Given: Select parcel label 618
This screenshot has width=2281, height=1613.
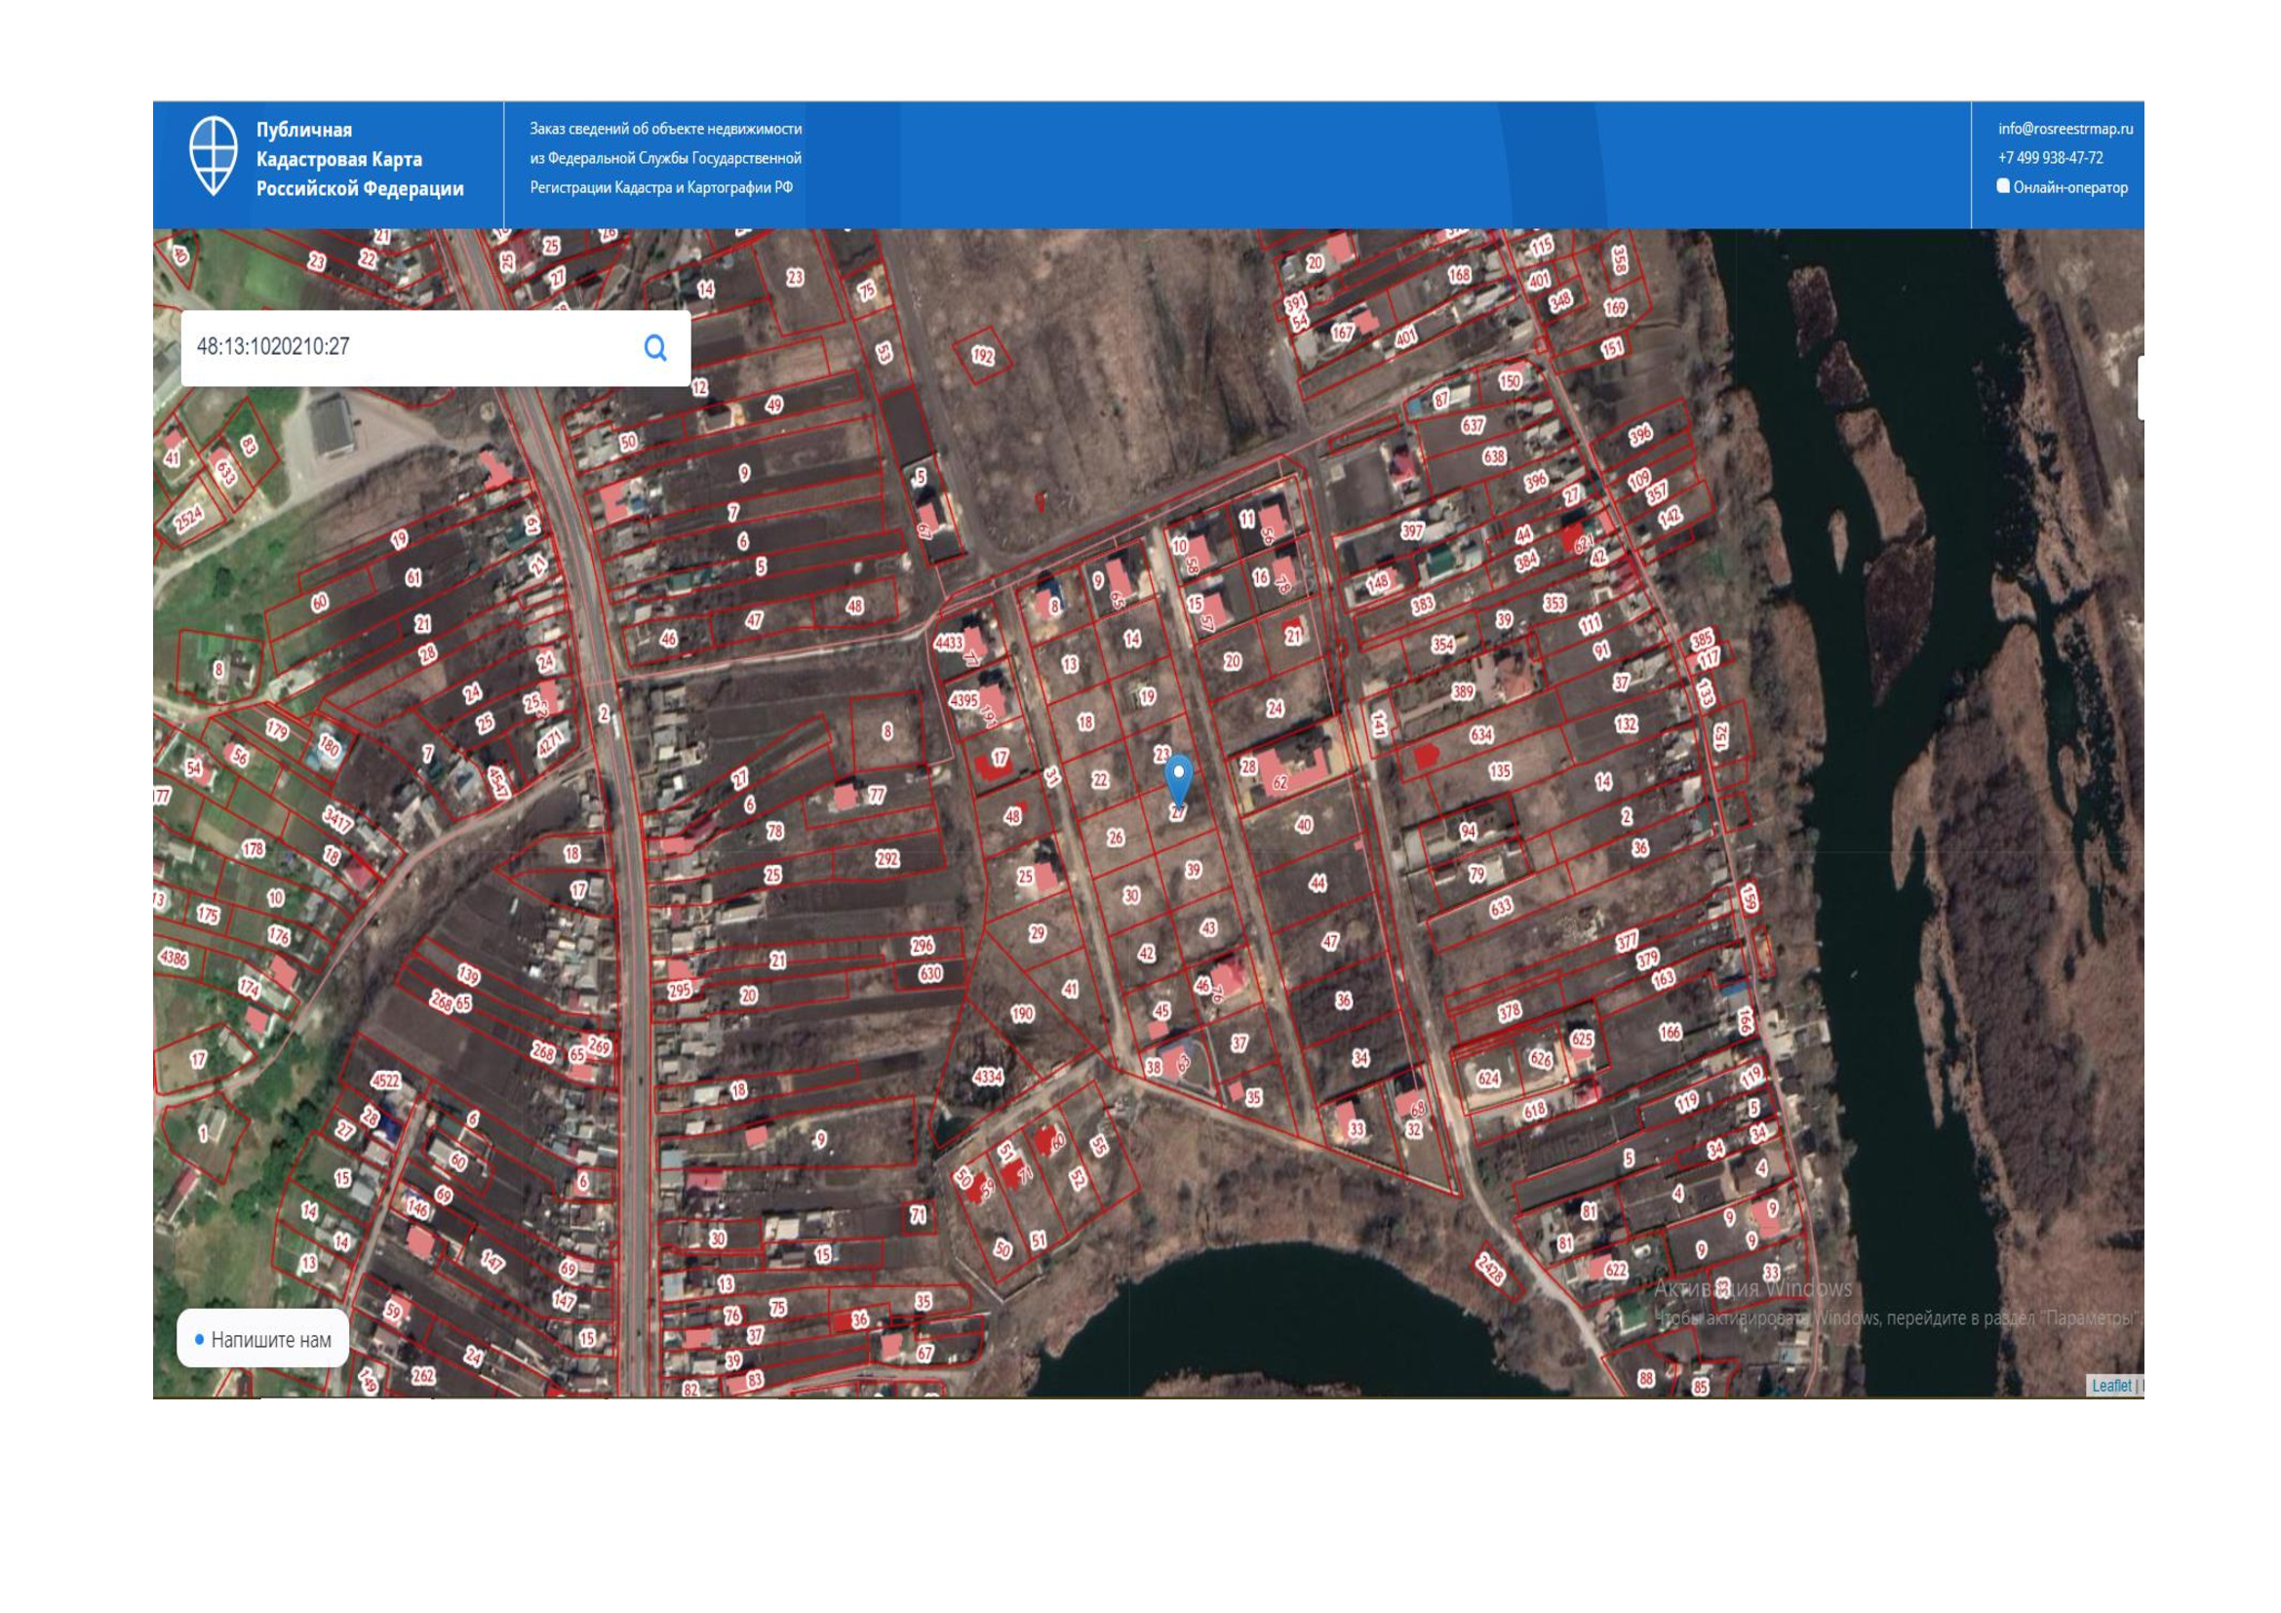Looking at the screenshot, I should tap(1534, 1110).
